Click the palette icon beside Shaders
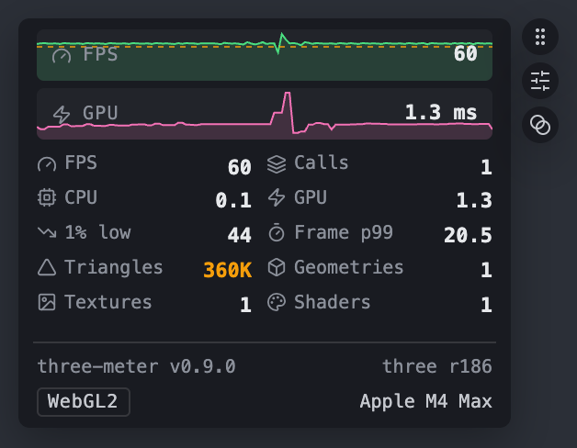Image resolution: width=577 pixels, height=448 pixels. point(277,302)
